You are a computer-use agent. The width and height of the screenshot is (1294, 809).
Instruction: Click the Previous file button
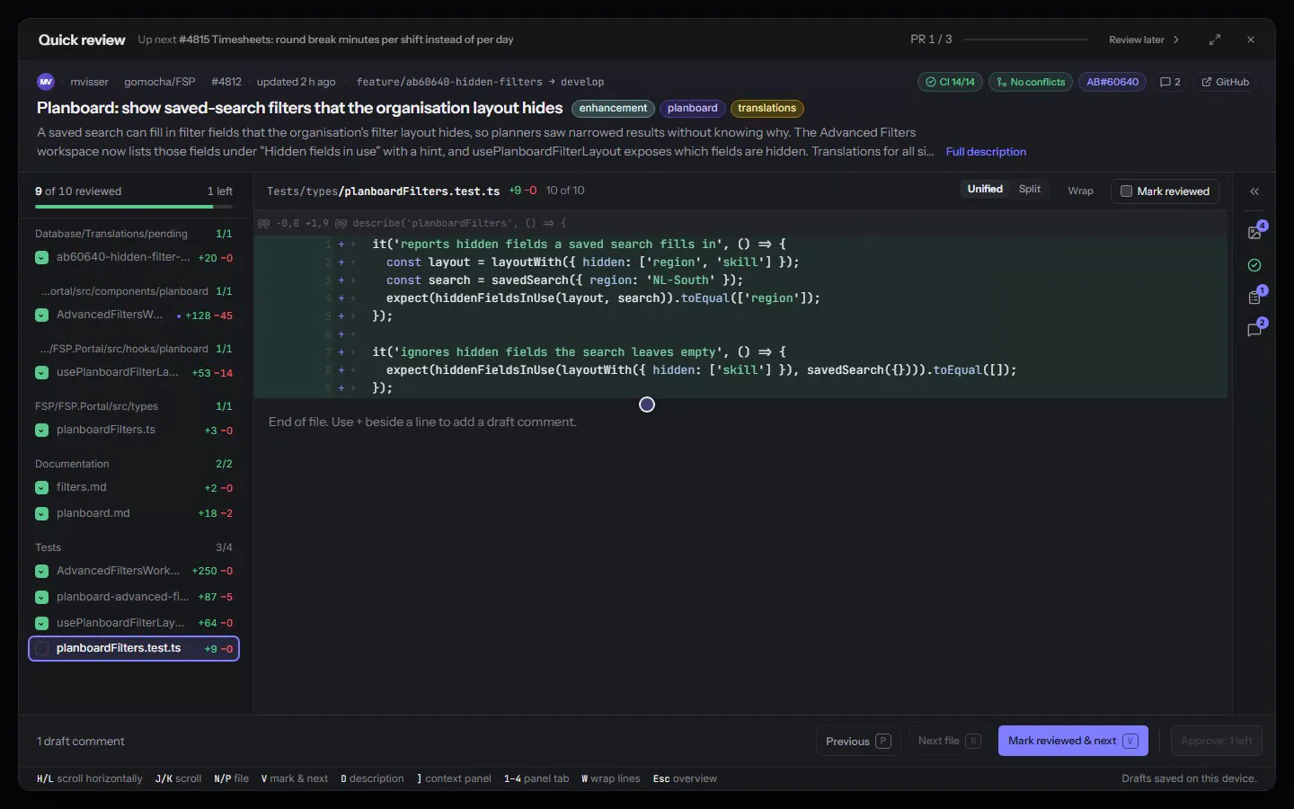[x=858, y=742]
